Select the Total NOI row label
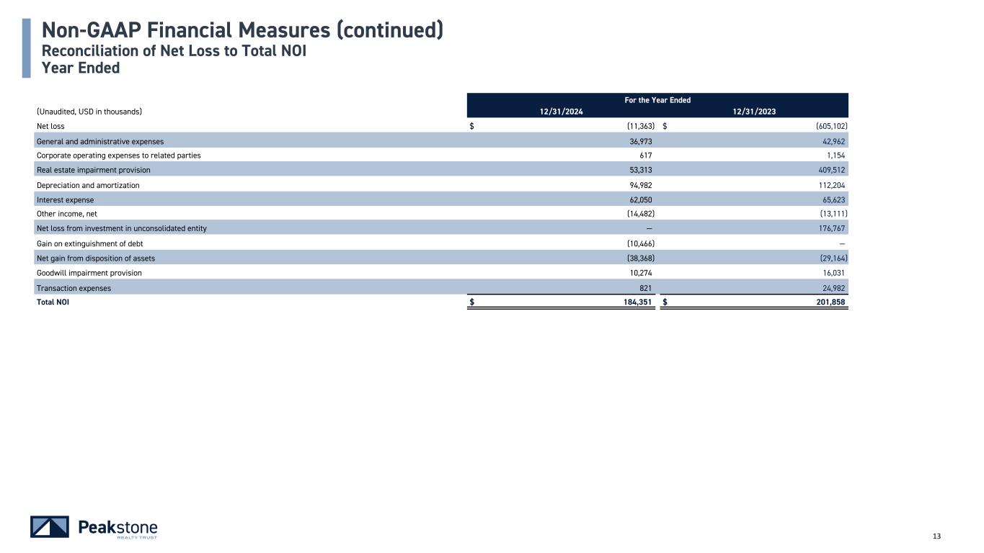Viewport: 984px width, 553px height. click(53, 302)
